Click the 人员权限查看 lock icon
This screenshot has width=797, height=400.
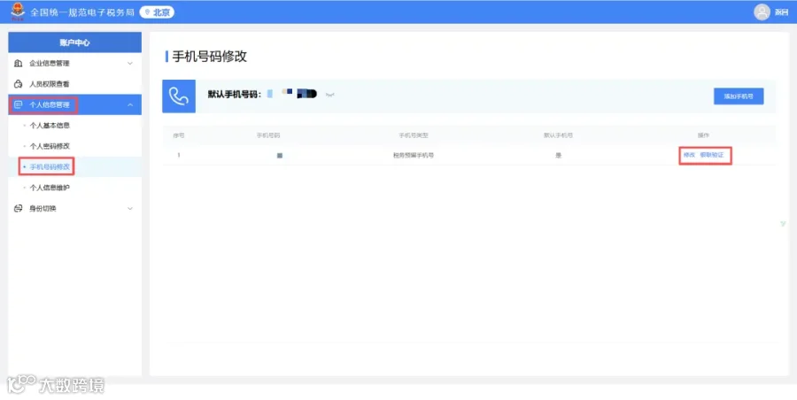click(19, 84)
